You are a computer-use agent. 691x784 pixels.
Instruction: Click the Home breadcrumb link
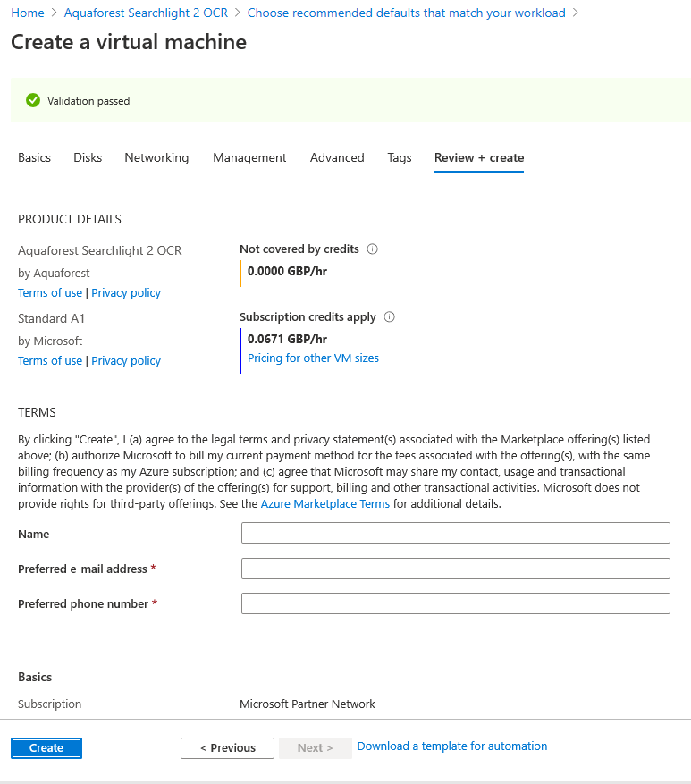[28, 13]
